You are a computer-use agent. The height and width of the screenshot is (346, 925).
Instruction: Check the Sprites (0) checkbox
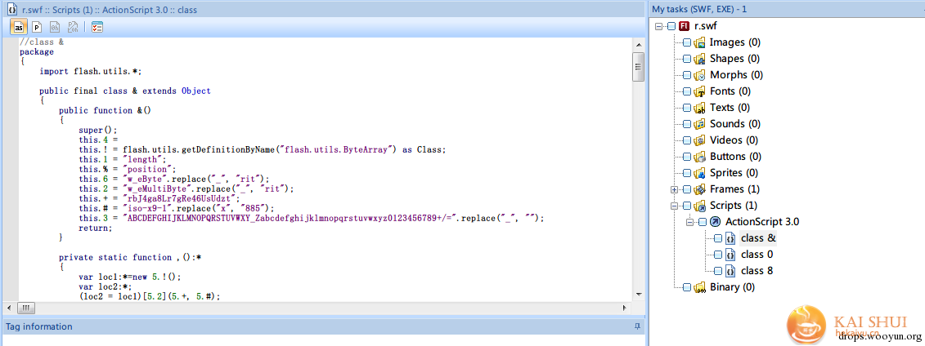coord(687,173)
